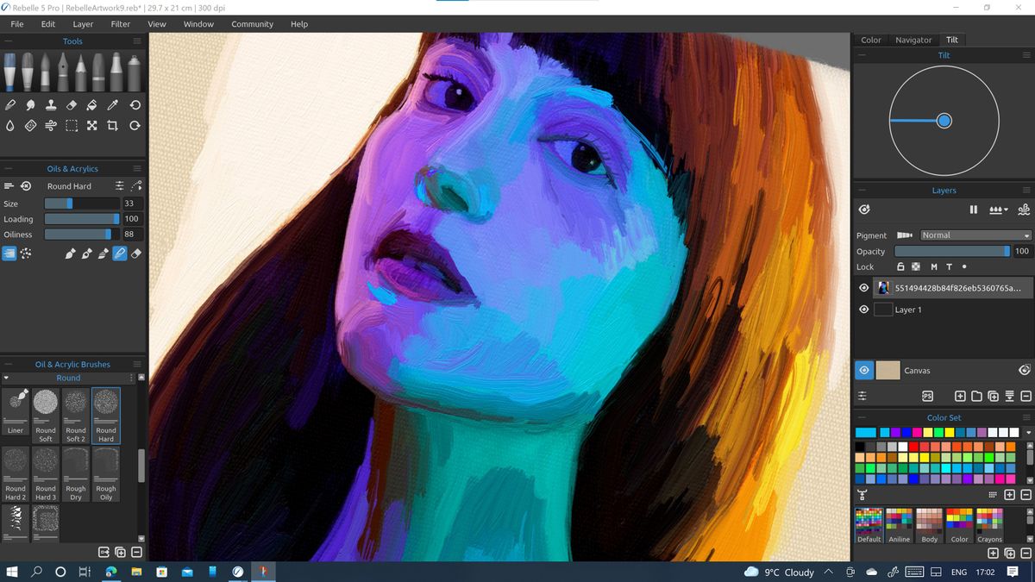The width and height of the screenshot is (1035, 582).
Task: Activate the Crop tool
Action: [x=112, y=125]
